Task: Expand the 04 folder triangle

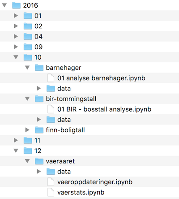Action: (x=16, y=36)
